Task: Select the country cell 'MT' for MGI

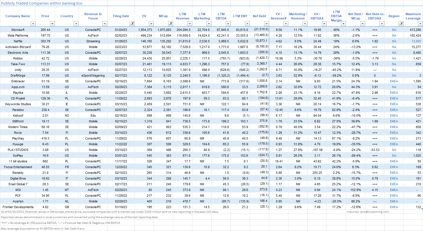Action: pos(67,190)
